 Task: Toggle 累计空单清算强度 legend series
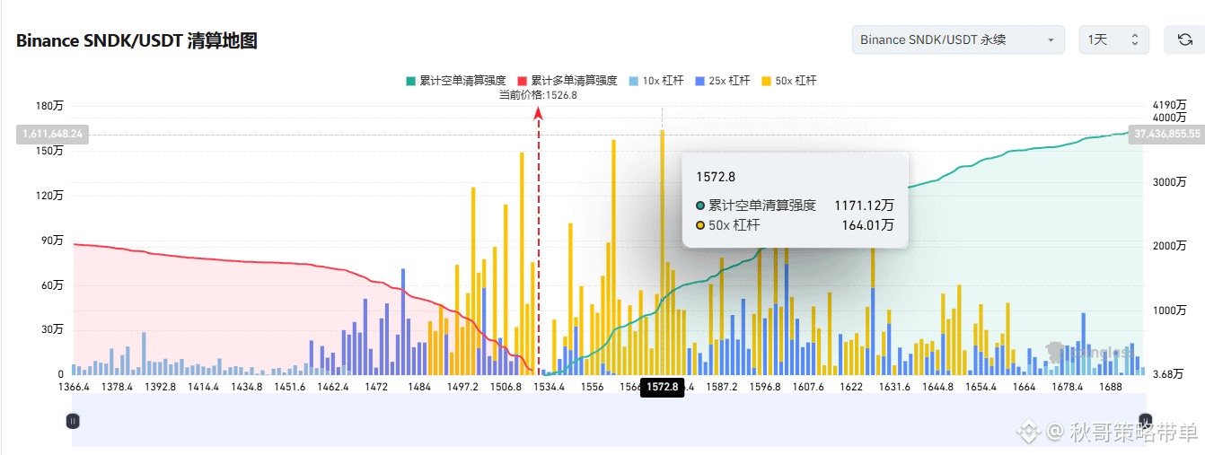pos(456,81)
